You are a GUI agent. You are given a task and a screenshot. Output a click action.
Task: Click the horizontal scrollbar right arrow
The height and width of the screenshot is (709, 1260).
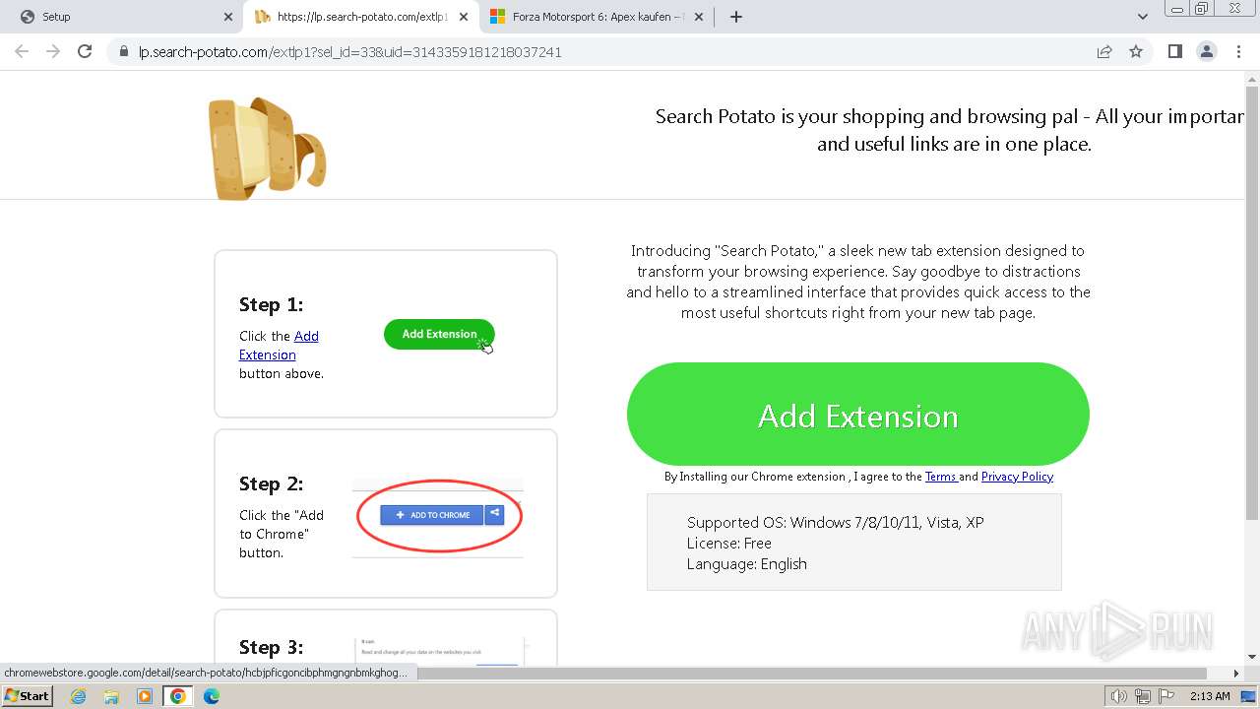click(1236, 674)
